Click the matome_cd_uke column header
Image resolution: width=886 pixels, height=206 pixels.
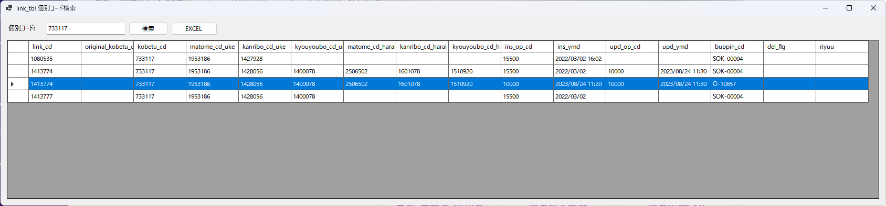pyautogui.click(x=212, y=47)
